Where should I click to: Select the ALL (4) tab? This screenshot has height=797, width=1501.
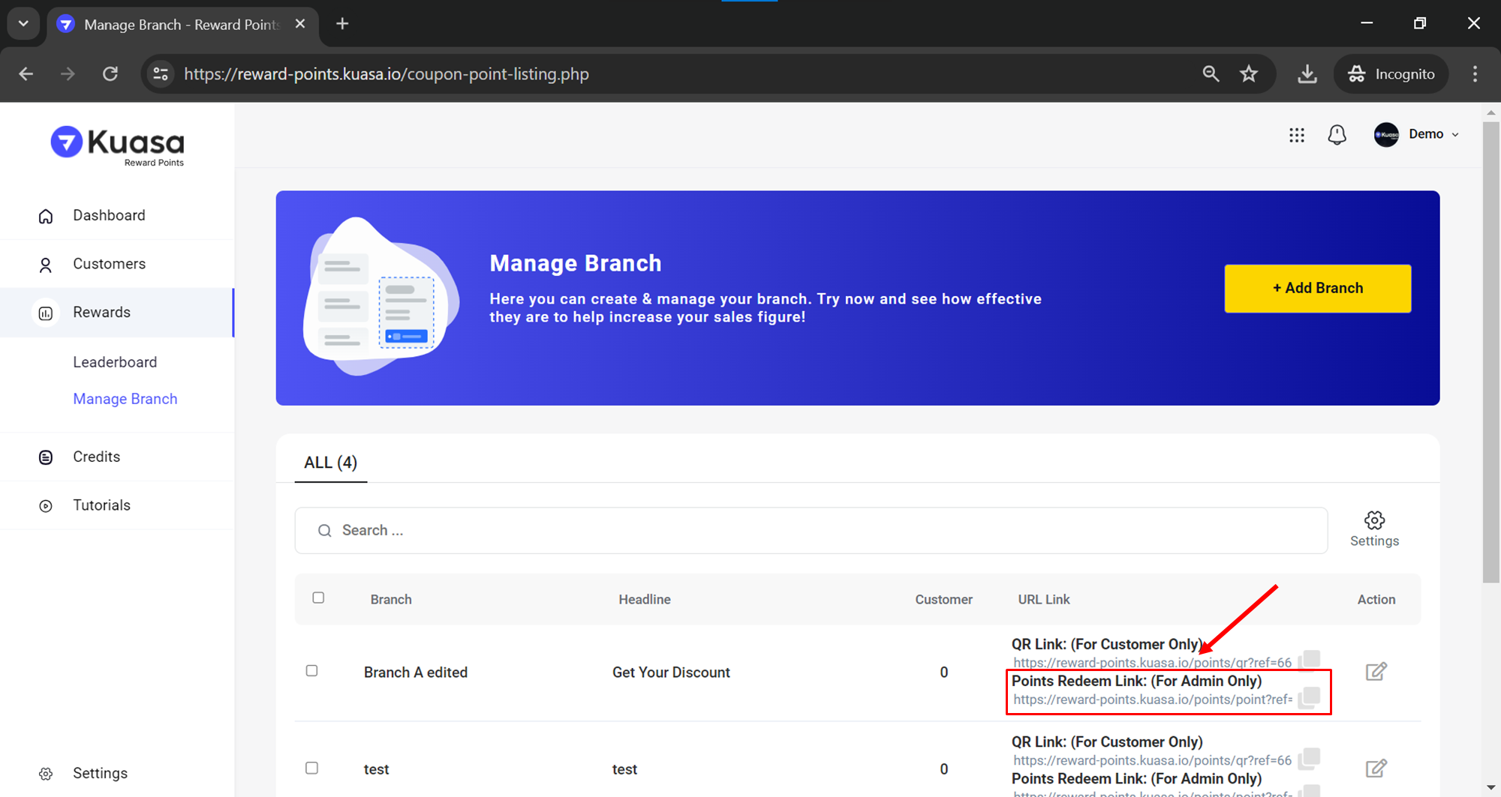330,463
